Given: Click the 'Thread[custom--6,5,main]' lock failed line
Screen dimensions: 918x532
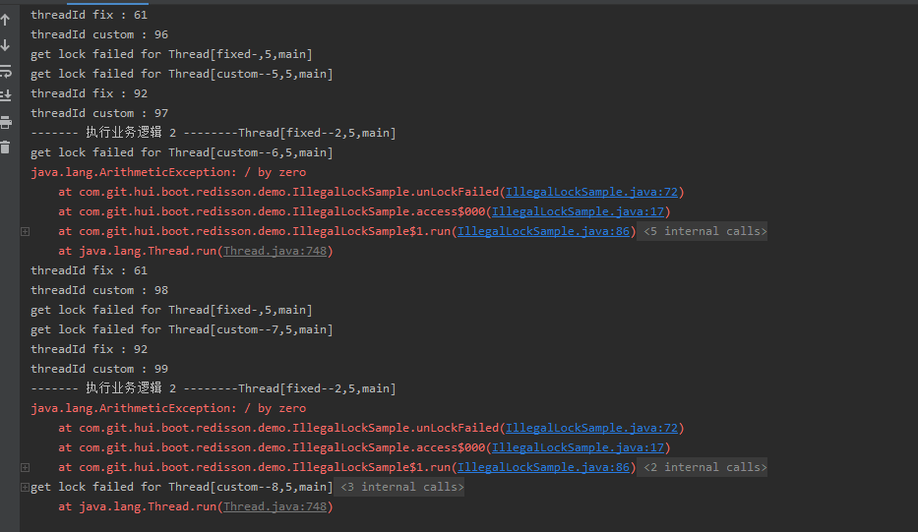Looking at the screenshot, I should [x=181, y=152].
